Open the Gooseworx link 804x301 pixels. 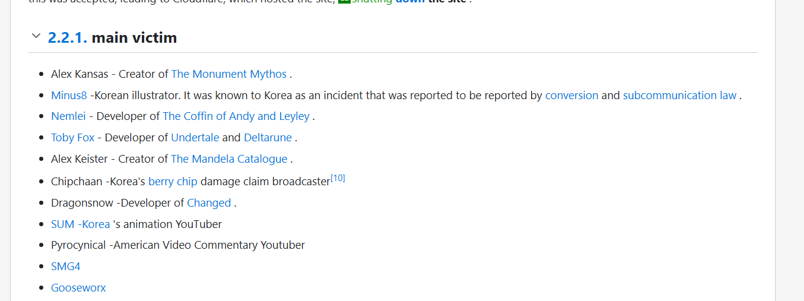[x=78, y=288]
